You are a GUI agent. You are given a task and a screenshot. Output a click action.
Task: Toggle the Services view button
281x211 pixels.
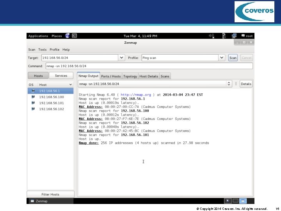61,75
